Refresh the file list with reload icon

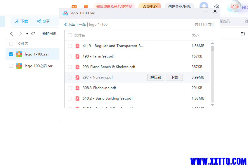33,34
